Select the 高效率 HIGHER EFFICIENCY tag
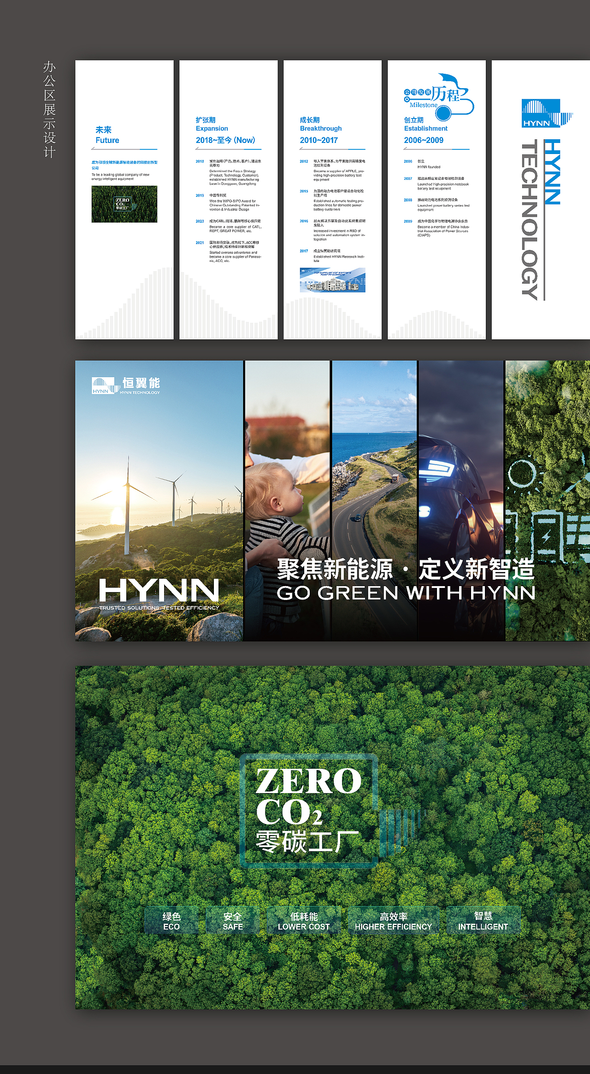Screen dimensions: 590x1074 click(x=393, y=921)
